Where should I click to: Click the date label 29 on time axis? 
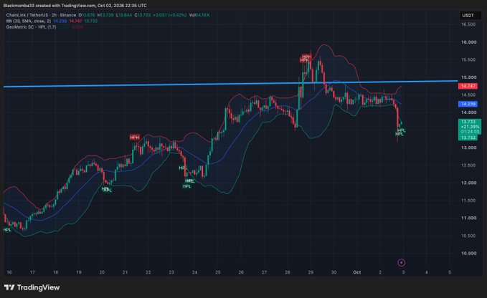311,272
